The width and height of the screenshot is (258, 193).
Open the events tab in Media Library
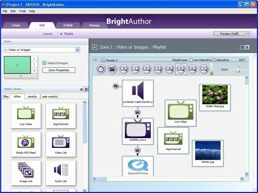pos(32,97)
